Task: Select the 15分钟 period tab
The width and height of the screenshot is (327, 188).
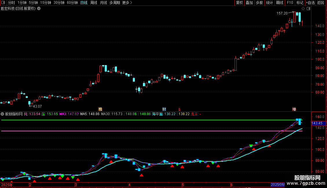Action: (45, 3)
